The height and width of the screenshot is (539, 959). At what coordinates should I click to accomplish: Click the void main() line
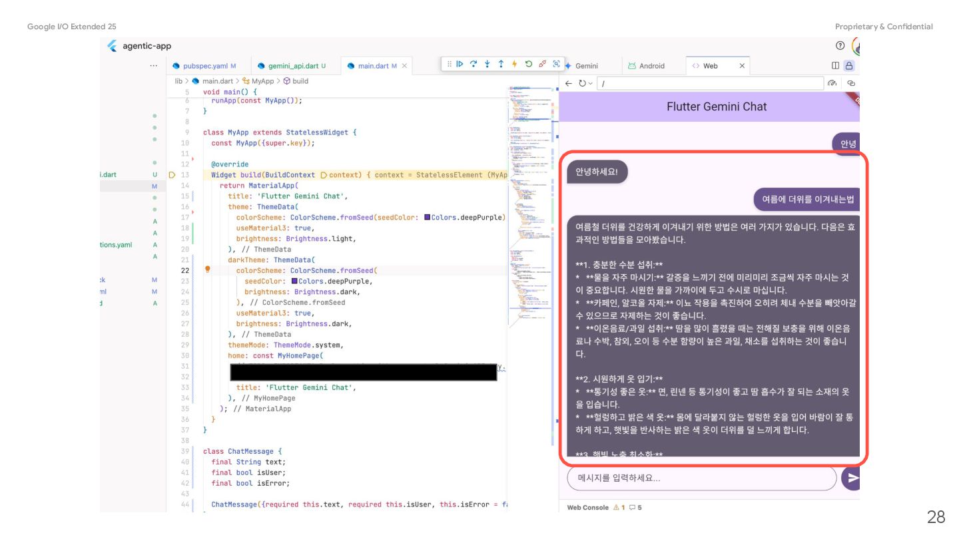(x=230, y=92)
